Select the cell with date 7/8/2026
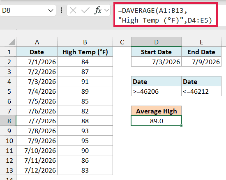Image resolution: width=226 pixels, height=180 pixels. (37, 131)
